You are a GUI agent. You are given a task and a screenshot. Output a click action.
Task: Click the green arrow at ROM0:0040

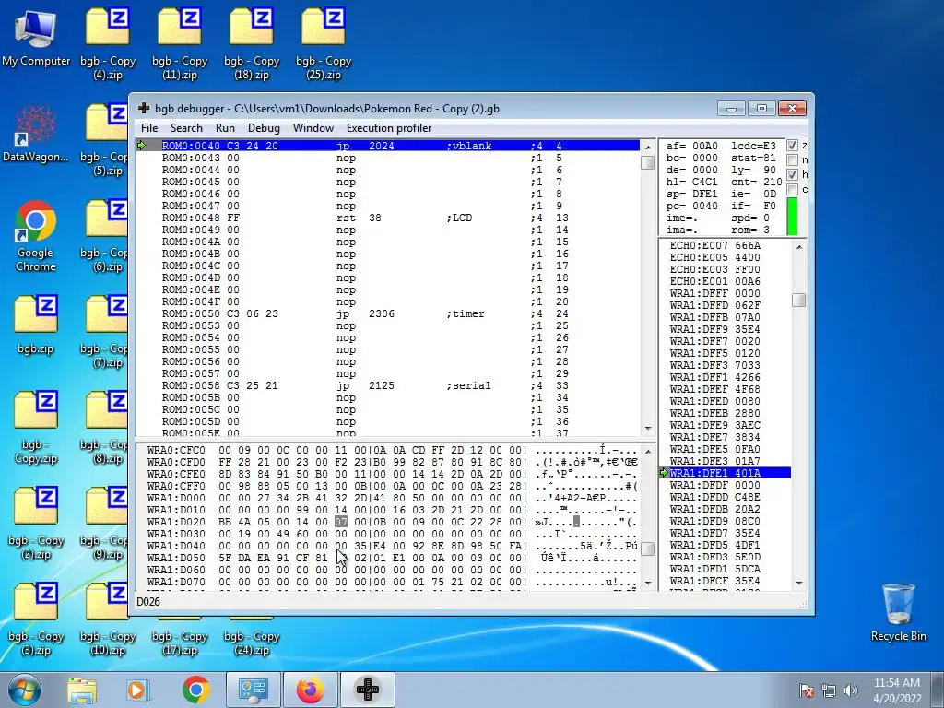[x=142, y=145]
